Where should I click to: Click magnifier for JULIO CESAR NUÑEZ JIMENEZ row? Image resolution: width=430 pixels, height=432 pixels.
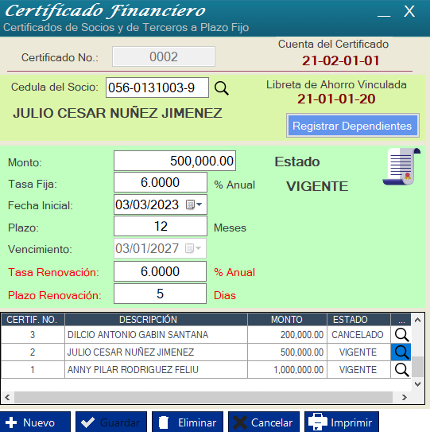(x=401, y=352)
